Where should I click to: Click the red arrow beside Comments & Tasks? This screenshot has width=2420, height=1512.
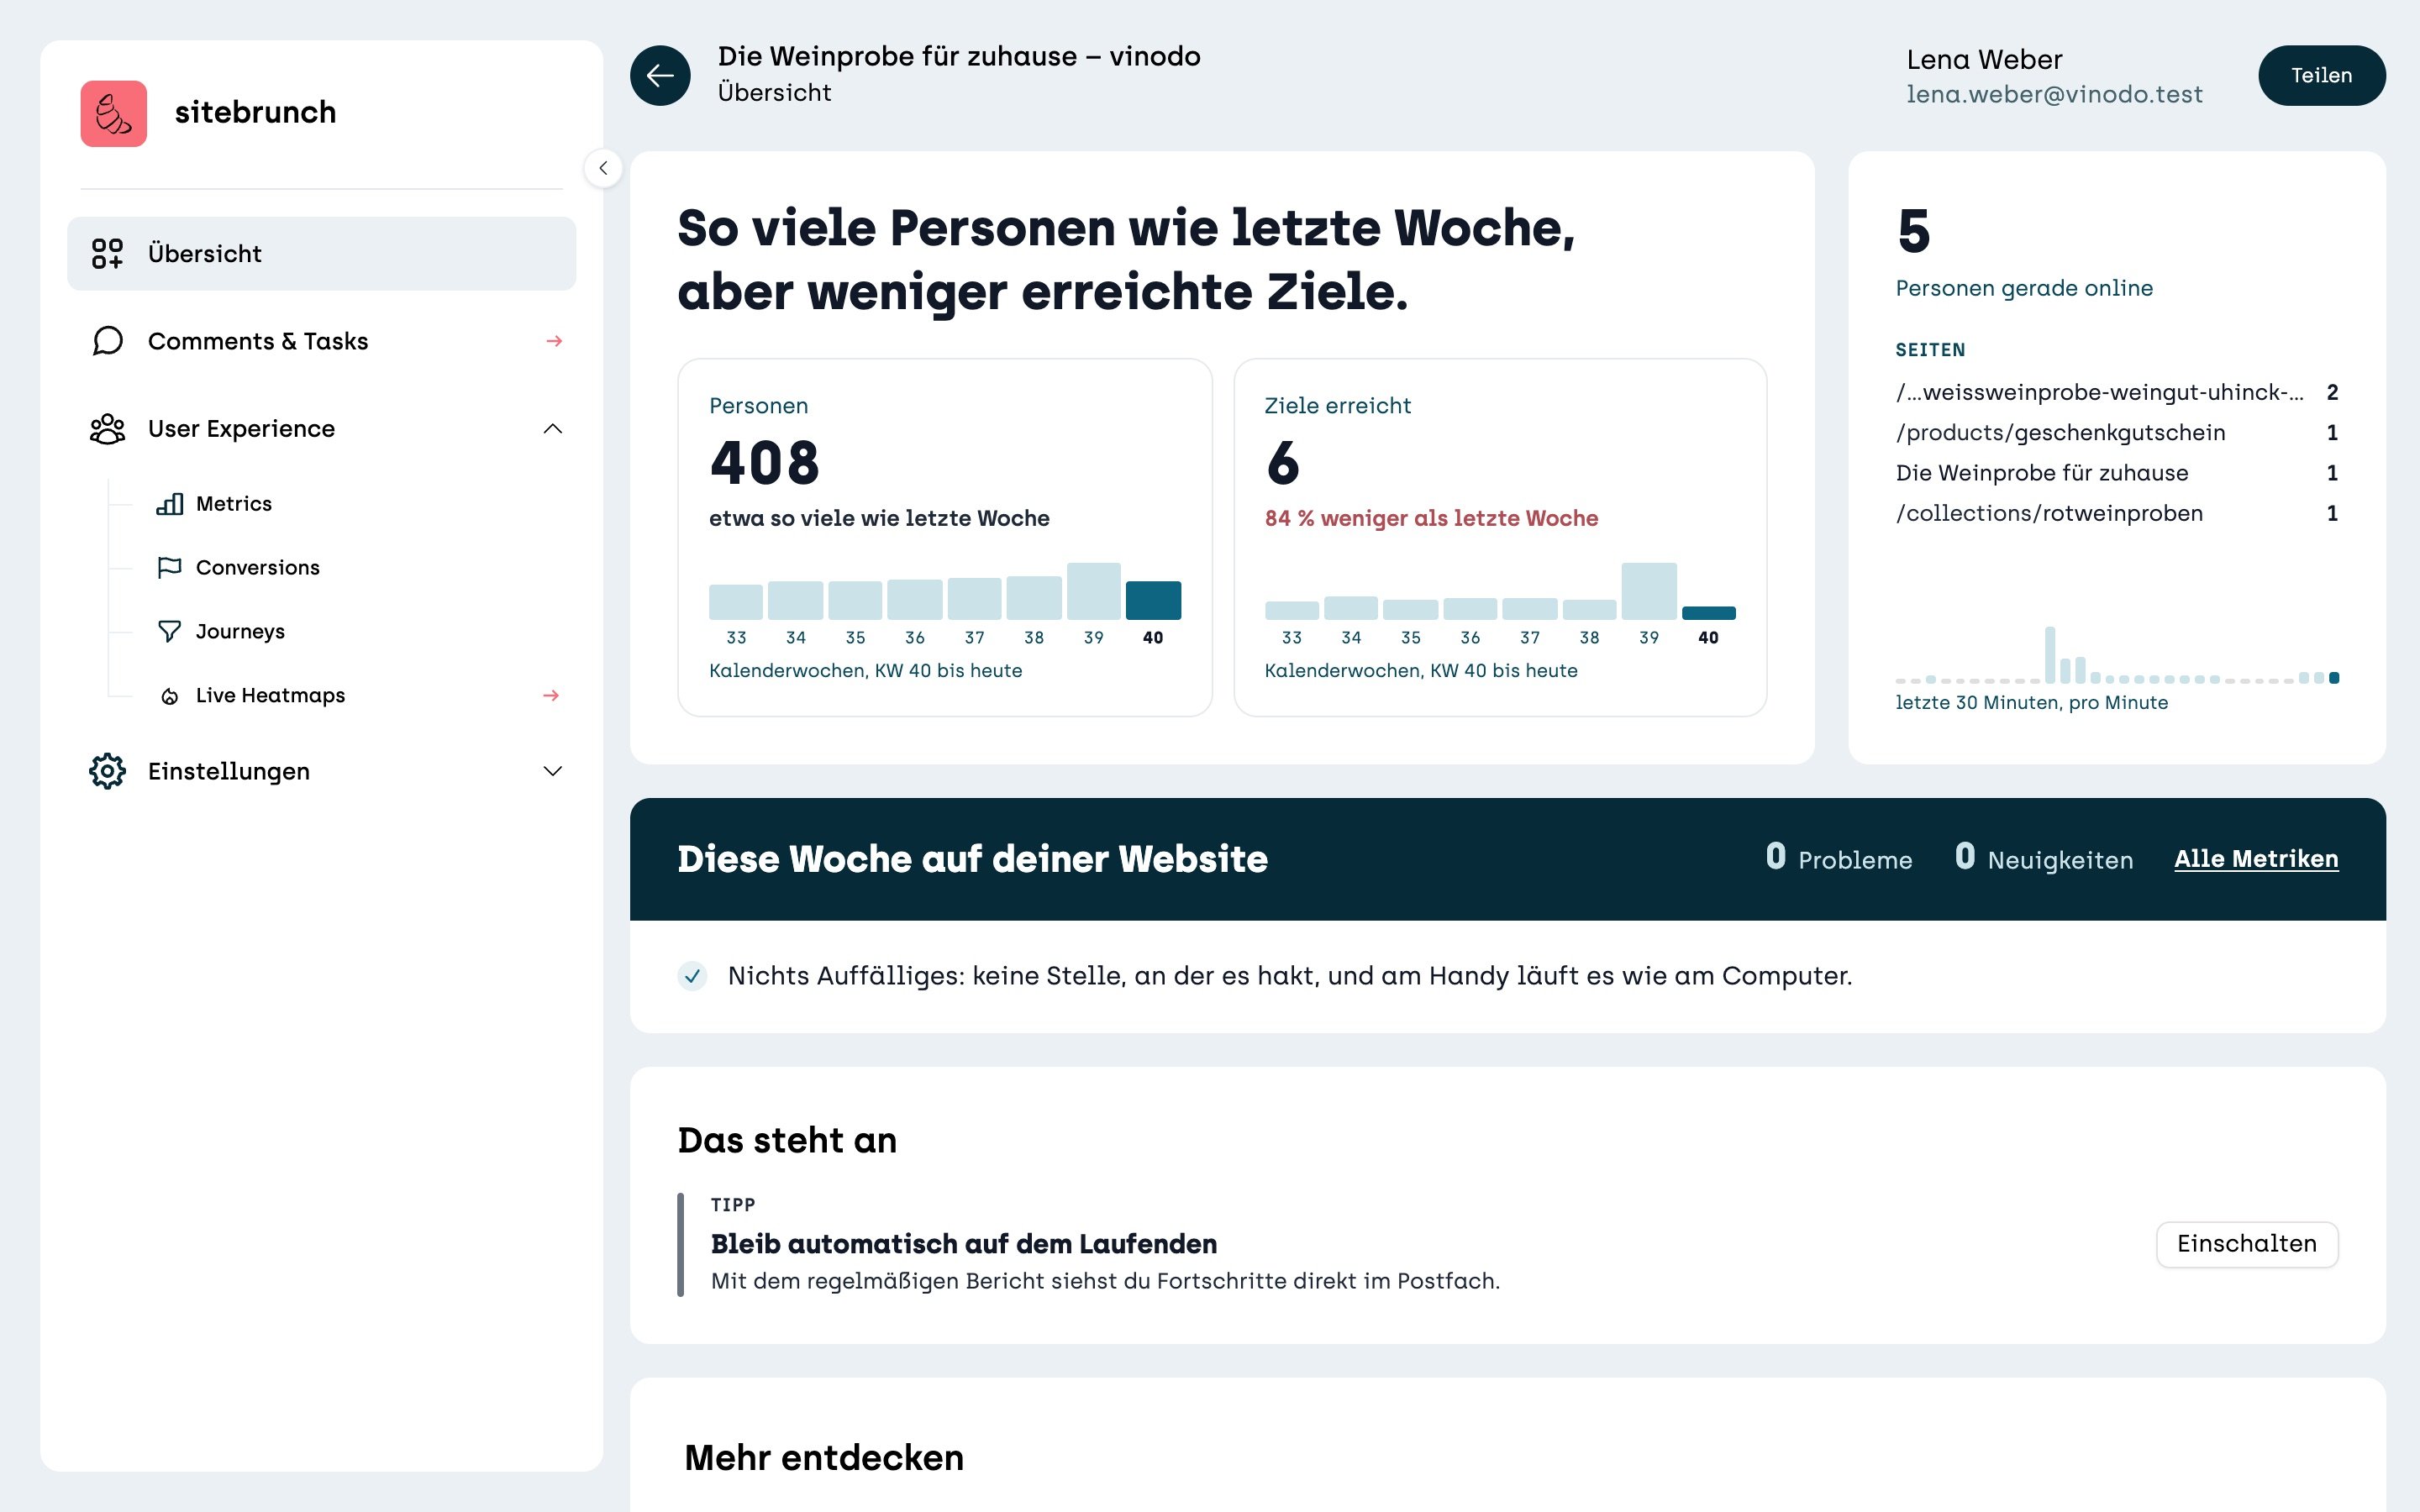[554, 341]
